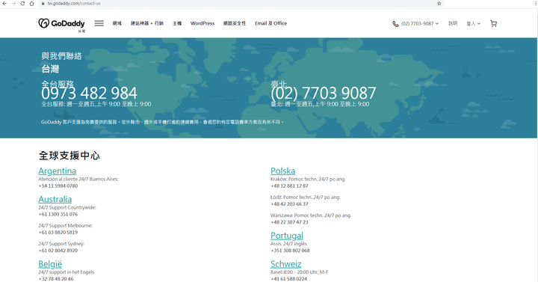Open the Australia support link
538x282 pixels.
[x=55, y=199]
